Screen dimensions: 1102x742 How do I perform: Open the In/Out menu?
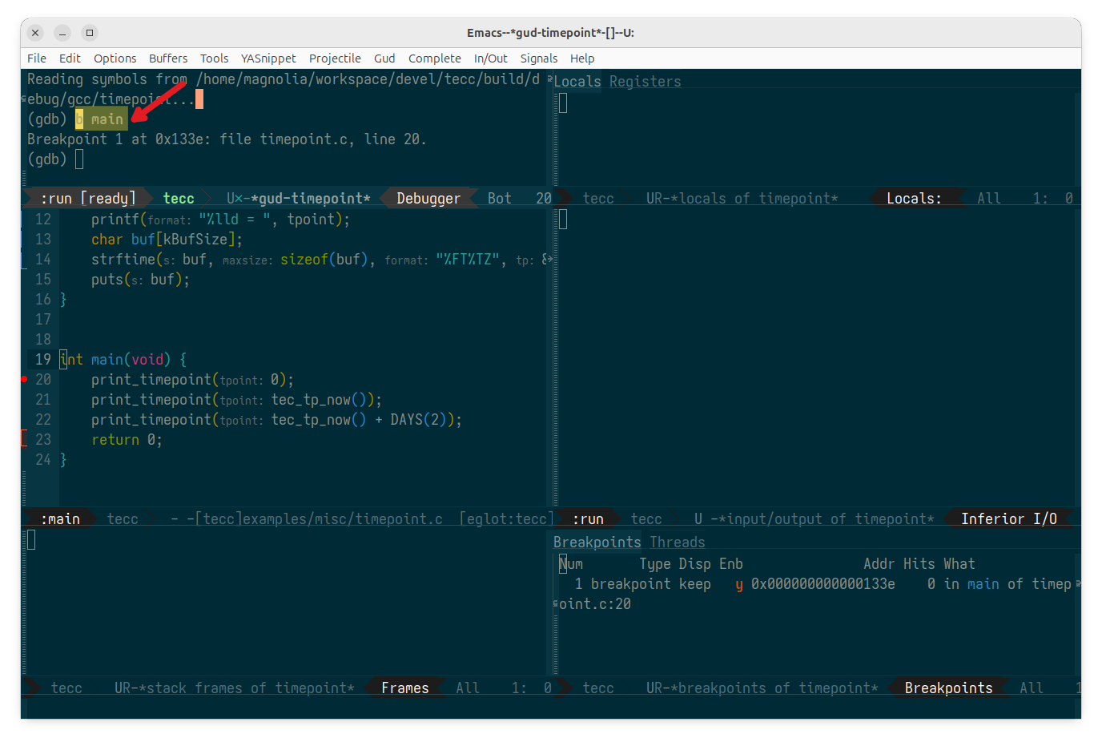coord(491,58)
